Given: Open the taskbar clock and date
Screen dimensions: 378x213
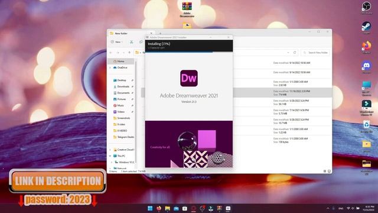Looking at the screenshot, I should tap(369, 208).
